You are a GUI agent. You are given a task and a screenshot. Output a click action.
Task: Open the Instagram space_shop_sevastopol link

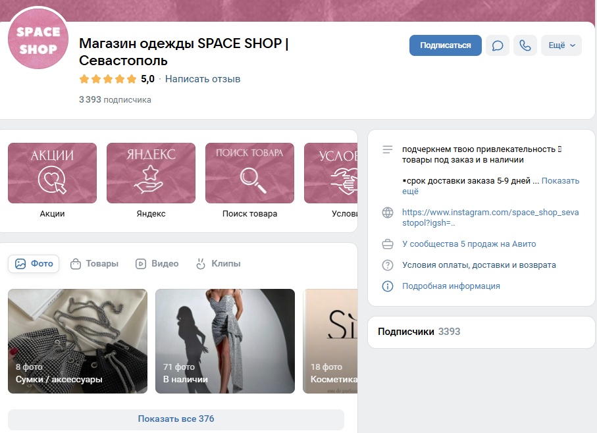point(490,218)
